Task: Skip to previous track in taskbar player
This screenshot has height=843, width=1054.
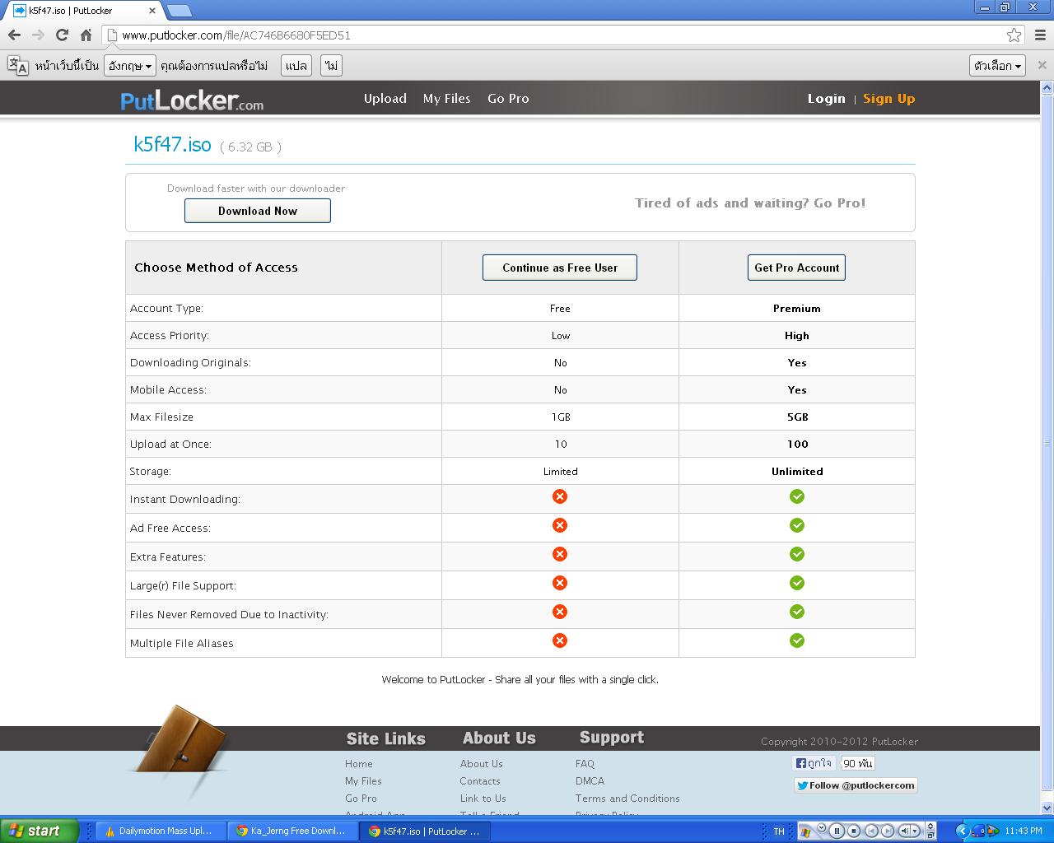Action: (x=871, y=831)
